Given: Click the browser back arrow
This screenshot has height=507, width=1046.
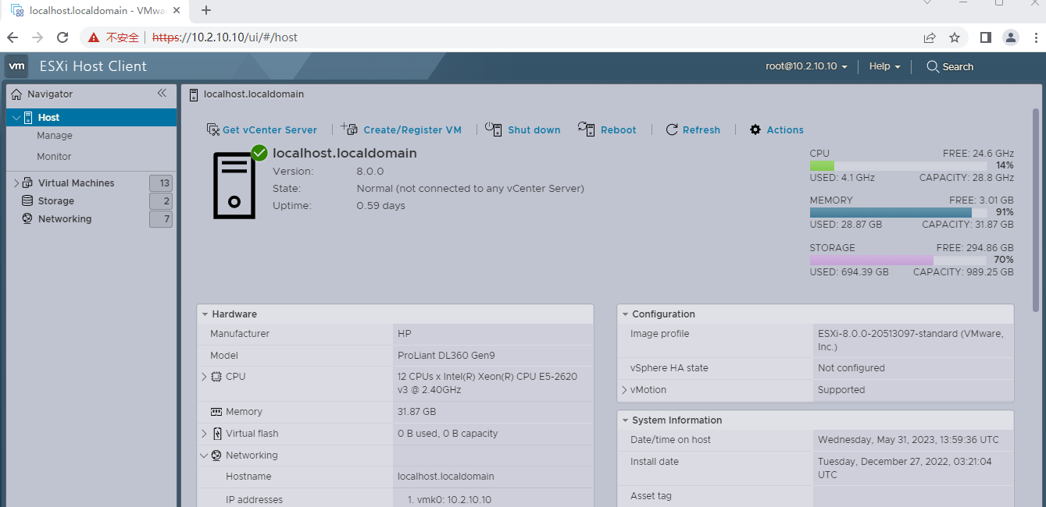Looking at the screenshot, I should click(x=12, y=37).
